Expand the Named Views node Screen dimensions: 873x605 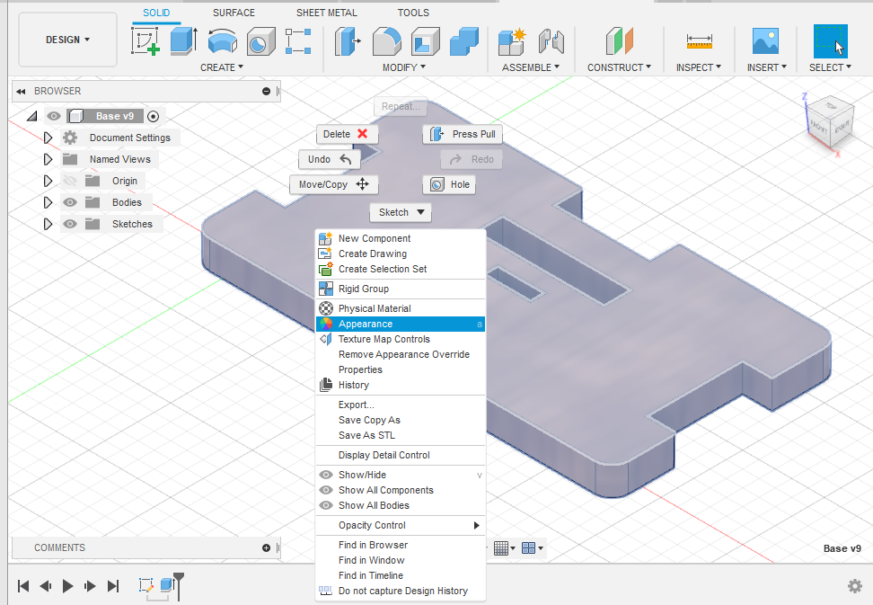[x=48, y=159]
